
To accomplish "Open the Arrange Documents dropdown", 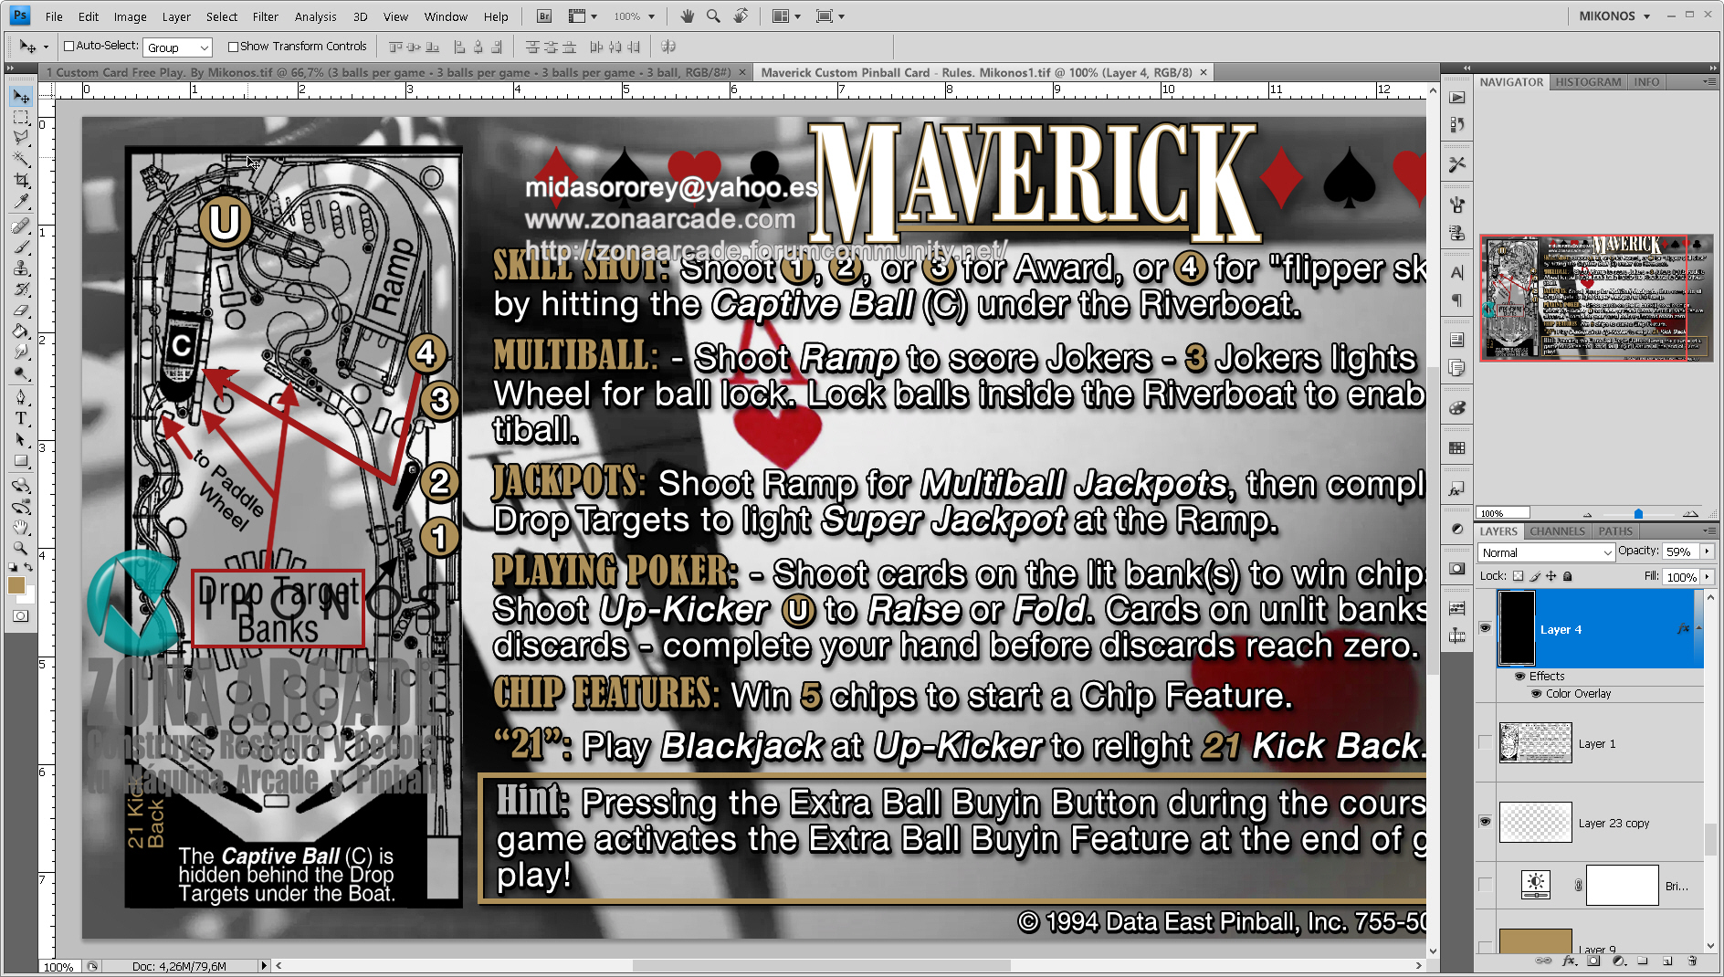I will (x=786, y=16).
